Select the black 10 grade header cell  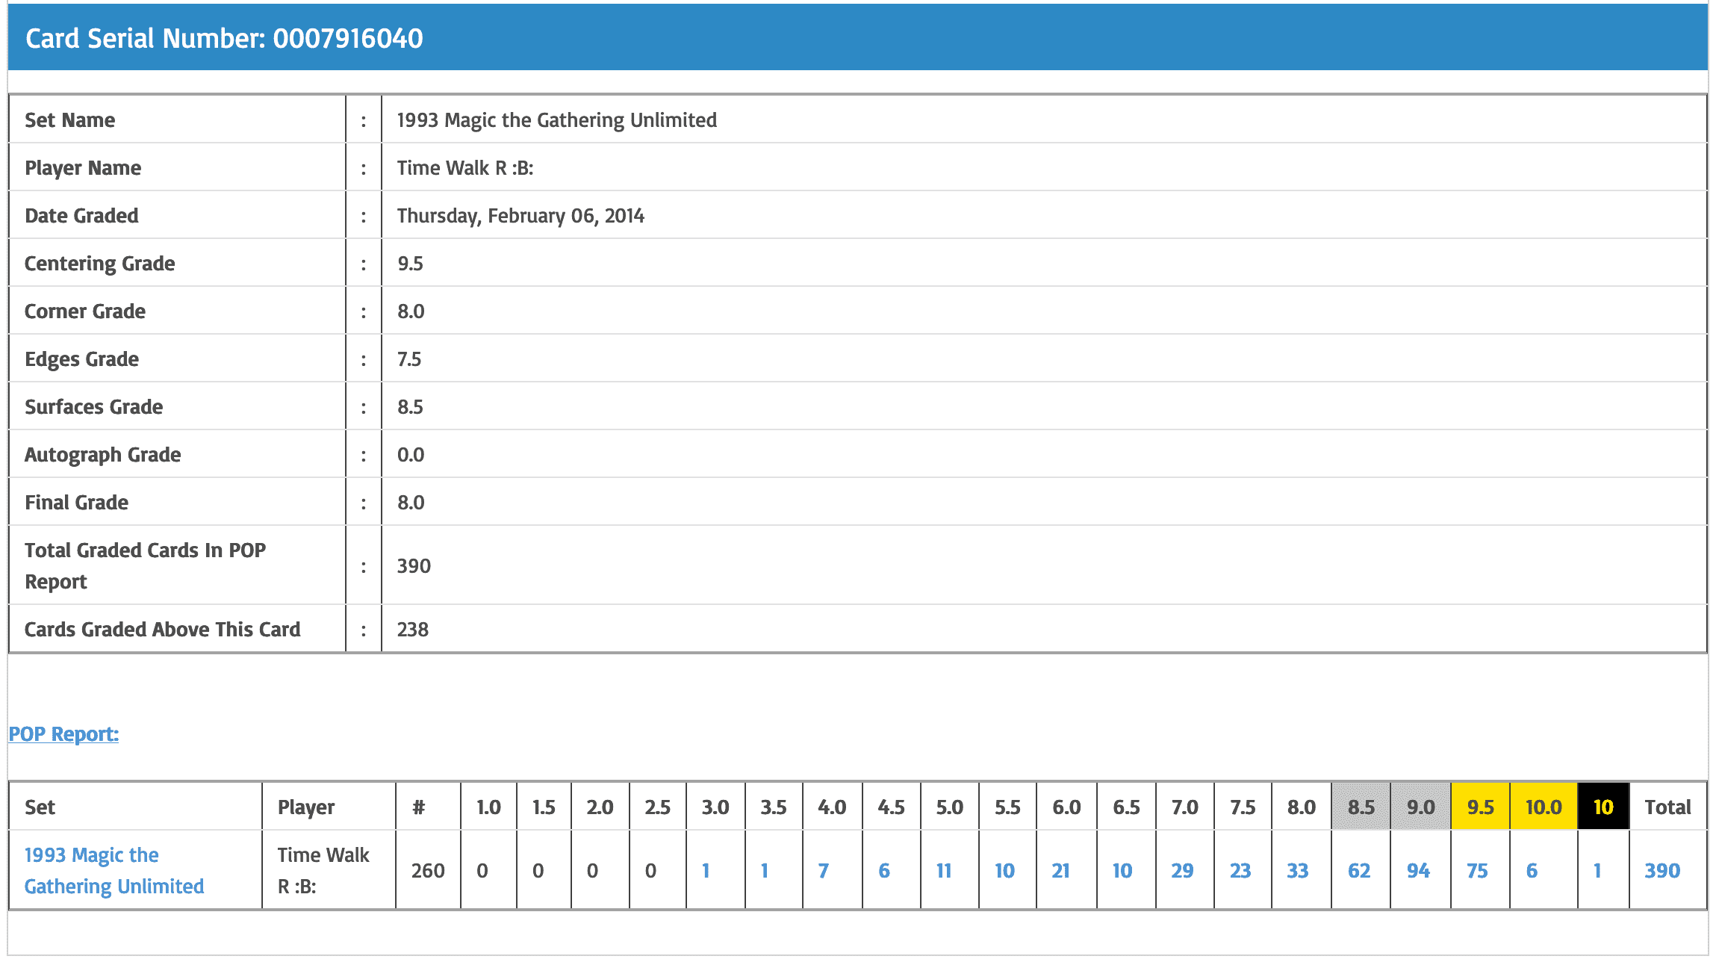(x=1603, y=807)
